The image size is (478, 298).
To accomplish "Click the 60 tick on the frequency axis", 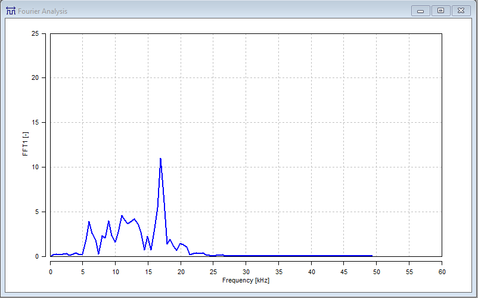I will [x=441, y=271].
